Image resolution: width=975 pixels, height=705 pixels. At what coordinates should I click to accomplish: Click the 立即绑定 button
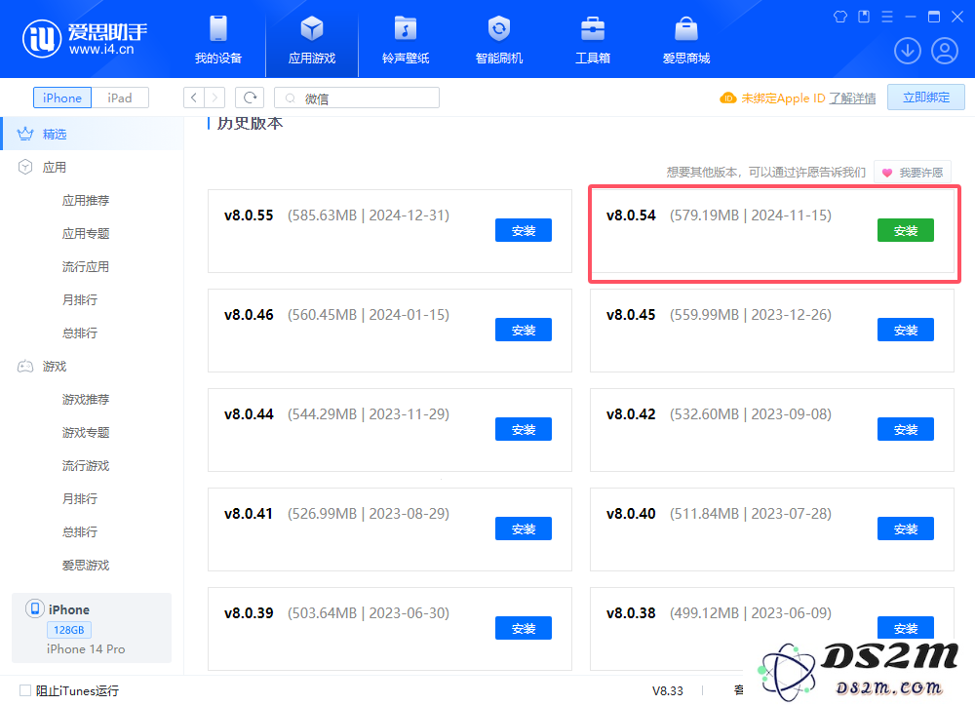pos(926,98)
